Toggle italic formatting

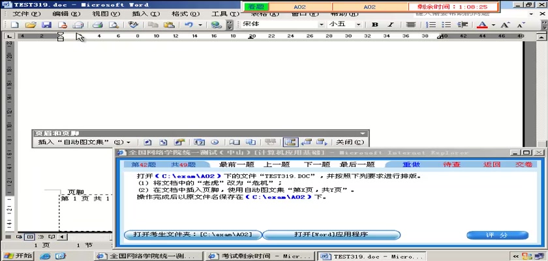coord(391,25)
